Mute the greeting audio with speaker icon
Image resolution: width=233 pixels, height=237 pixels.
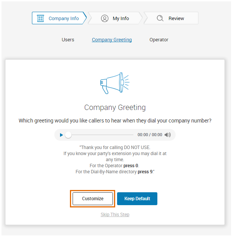pyautogui.click(x=168, y=135)
